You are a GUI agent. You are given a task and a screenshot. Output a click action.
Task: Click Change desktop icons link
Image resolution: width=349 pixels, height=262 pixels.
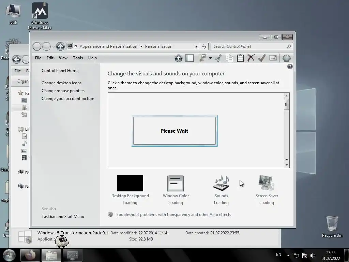tap(61, 83)
